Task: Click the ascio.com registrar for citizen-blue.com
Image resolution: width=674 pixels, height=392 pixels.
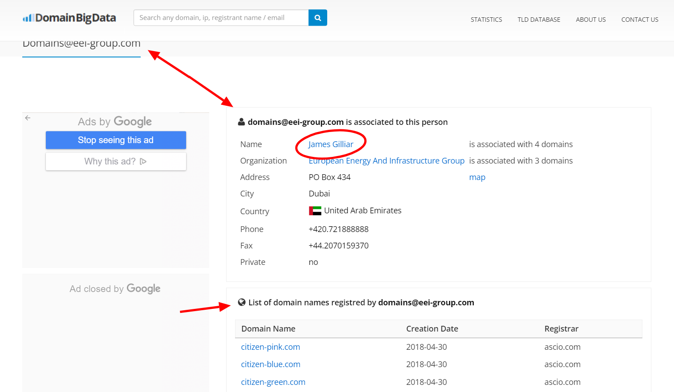Action: 562,364
